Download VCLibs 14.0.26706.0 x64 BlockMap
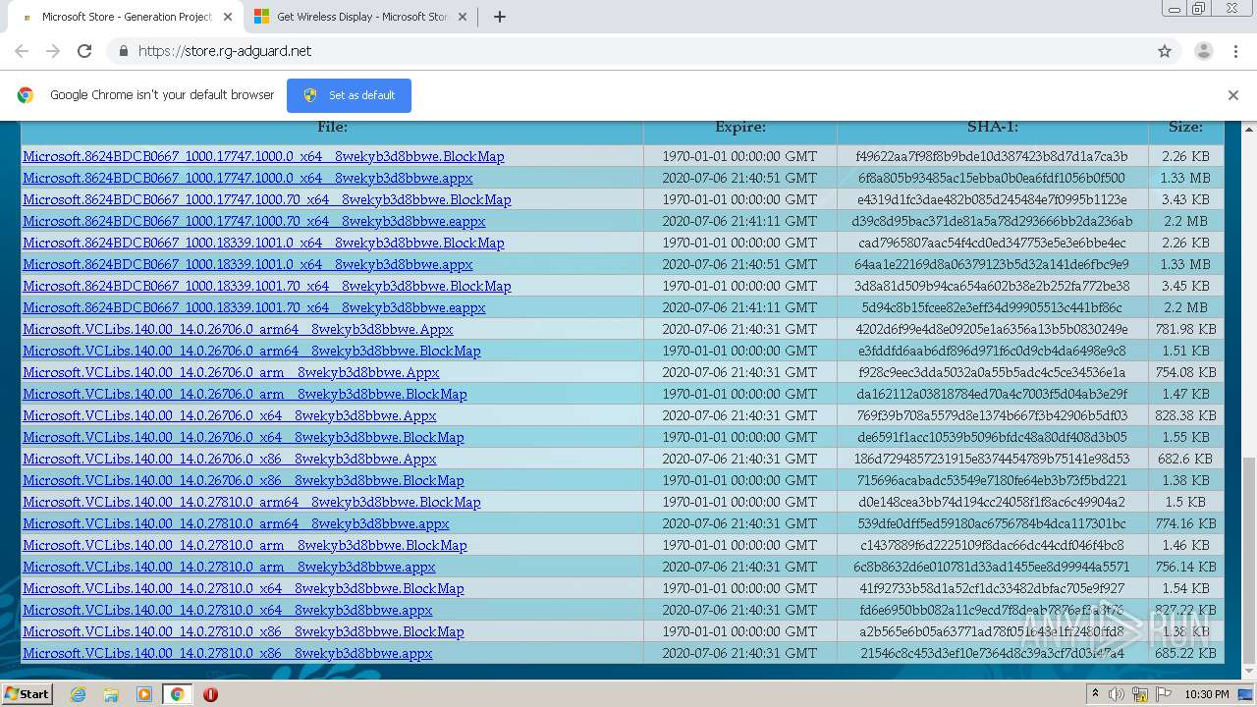 pos(244,437)
